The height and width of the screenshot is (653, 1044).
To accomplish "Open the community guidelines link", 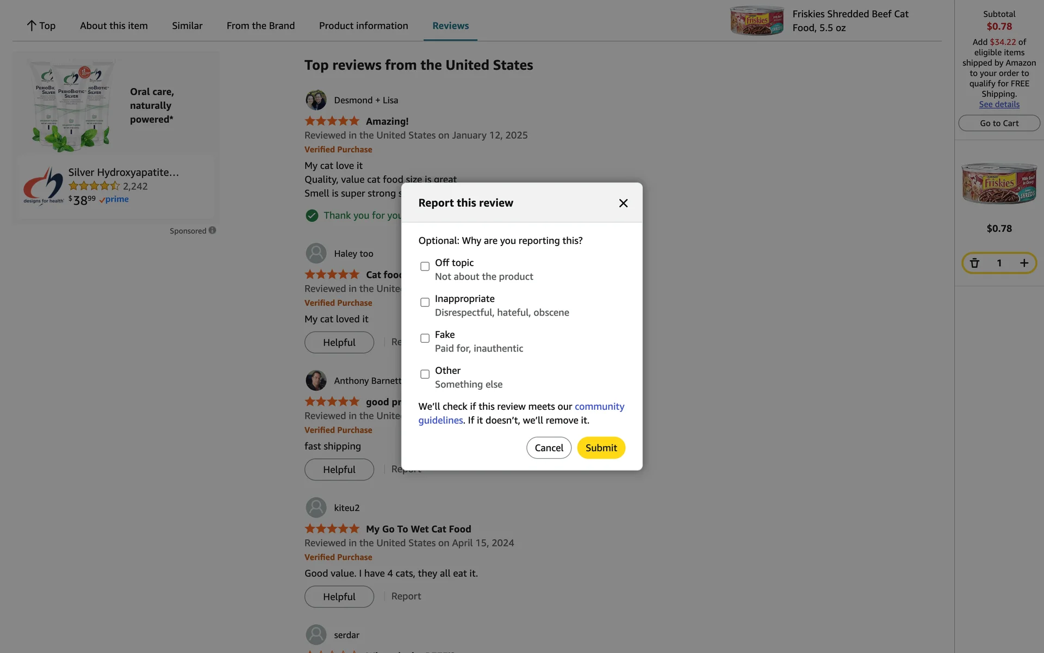I will (599, 406).
